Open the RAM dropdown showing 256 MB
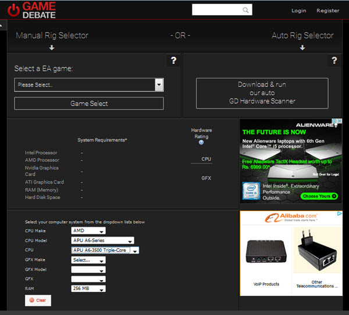Screen dimensions: 349x315 88,288
